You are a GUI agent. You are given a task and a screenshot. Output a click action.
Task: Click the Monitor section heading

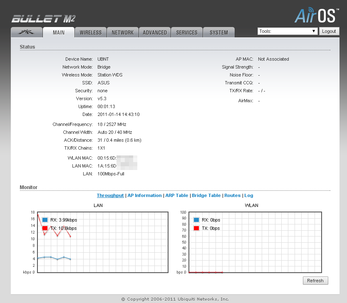coord(29,187)
